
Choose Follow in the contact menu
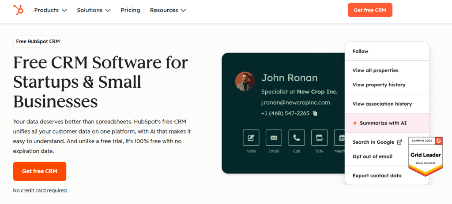(x=387, y=51)
